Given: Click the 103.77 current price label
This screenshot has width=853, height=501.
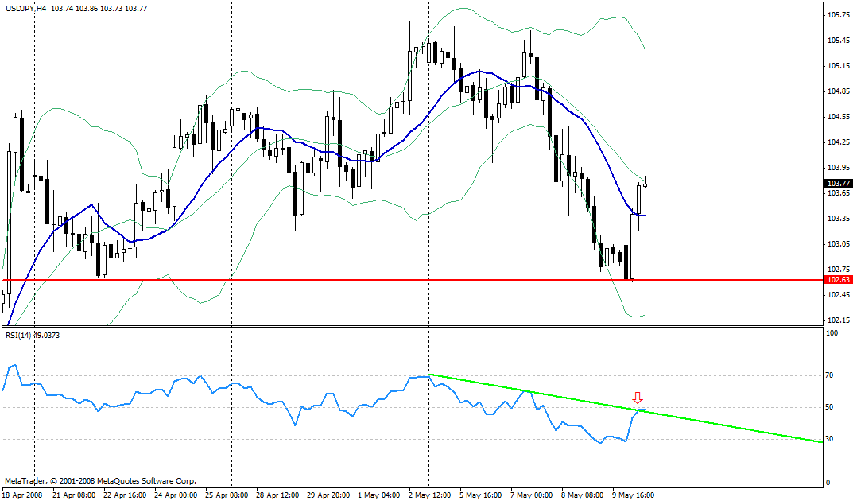Looking at the screenshot, I should (x=838, y=184).
